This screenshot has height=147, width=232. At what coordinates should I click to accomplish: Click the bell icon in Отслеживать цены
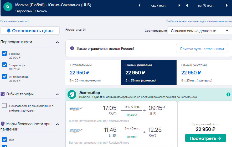click(x=9, y=31)
